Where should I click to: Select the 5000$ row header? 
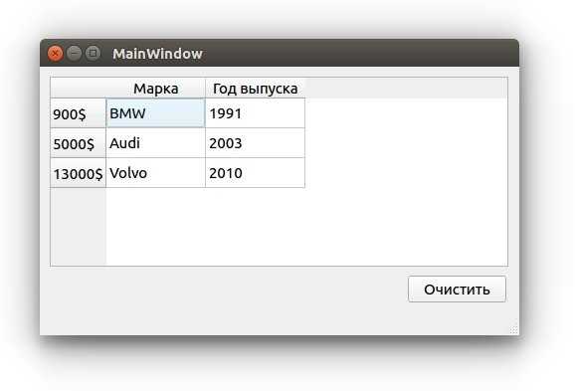(79, 143)
